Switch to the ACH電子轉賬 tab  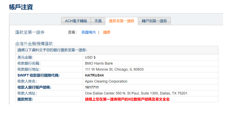click(76, 21)
